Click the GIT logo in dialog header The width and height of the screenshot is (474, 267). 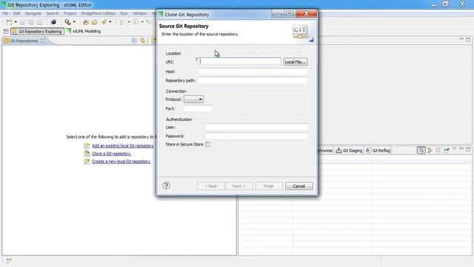click(x=300, y=32)
